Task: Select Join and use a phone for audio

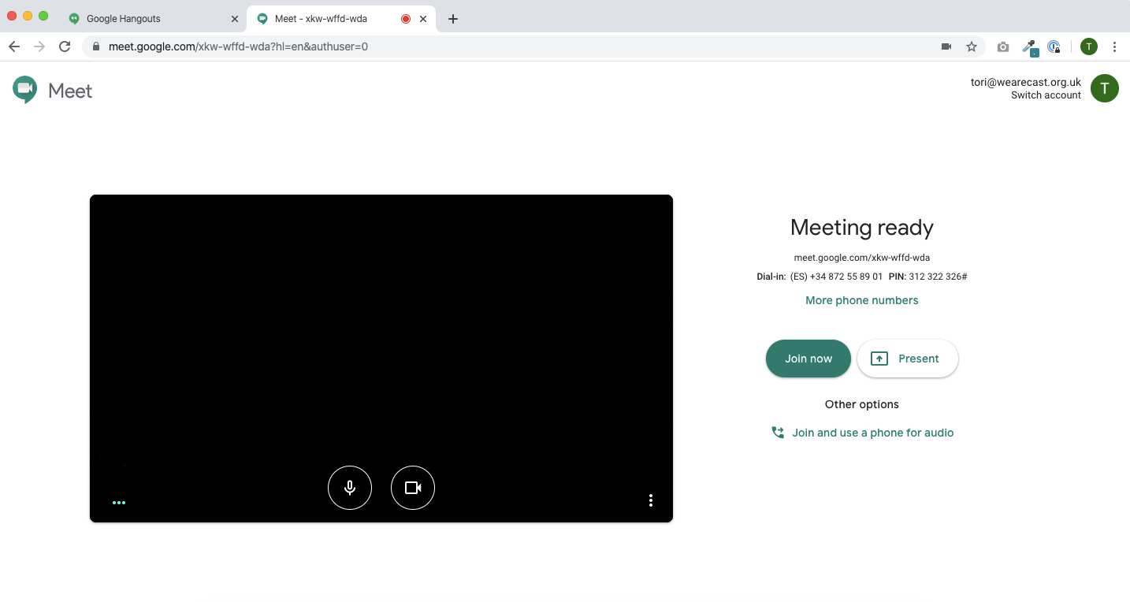Action: (x=862, y=433)
